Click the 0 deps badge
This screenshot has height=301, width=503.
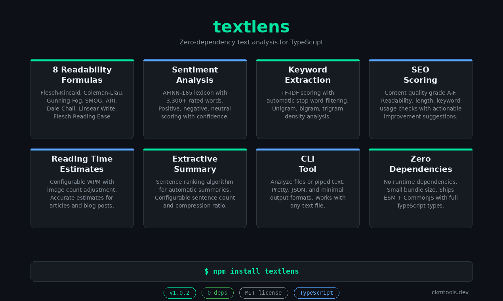[217, 293]
